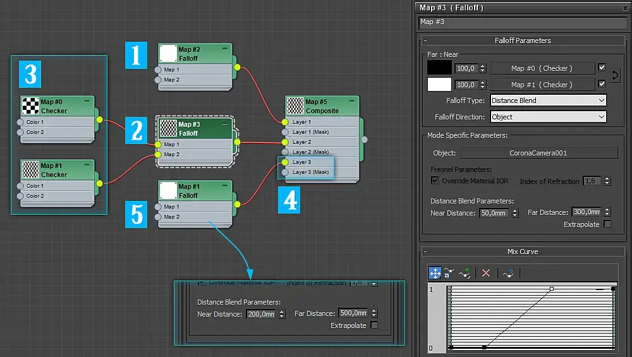
Task: Click output socket of Map #1 Checker node
Action: point(99,183)
